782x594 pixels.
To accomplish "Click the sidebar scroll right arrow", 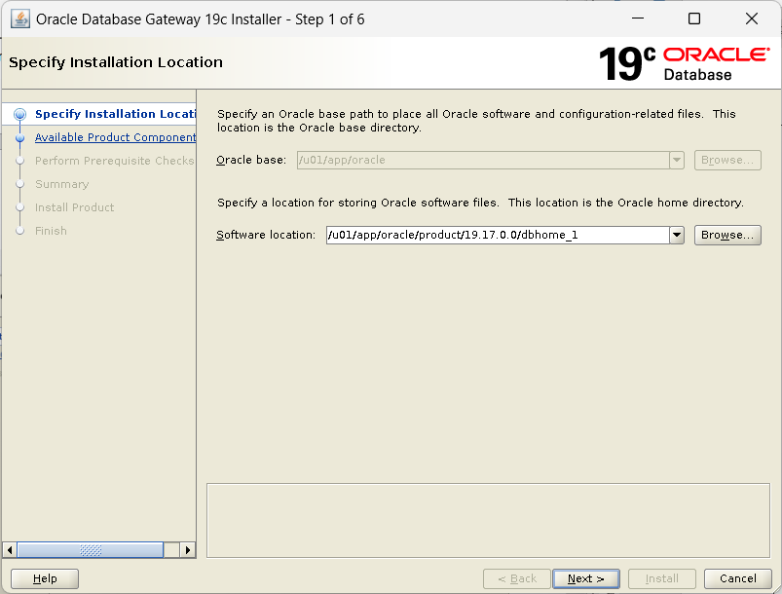I will coord(188,550).
